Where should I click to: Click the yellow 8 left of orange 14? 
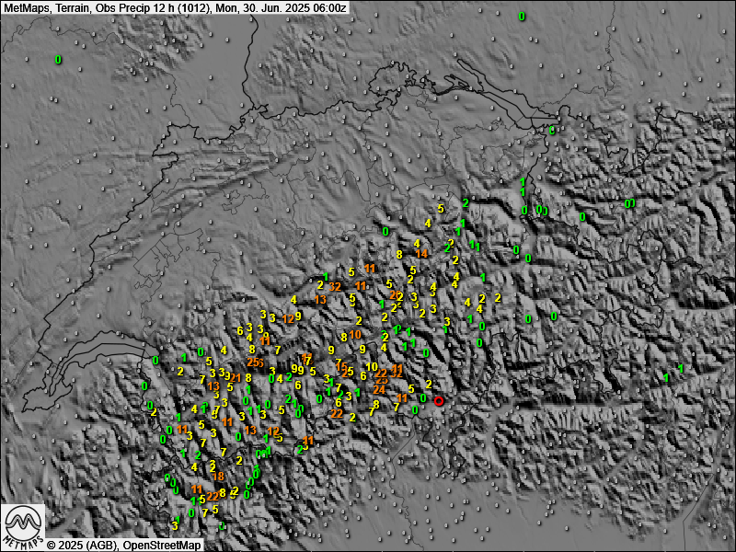(x=399, y=254)
